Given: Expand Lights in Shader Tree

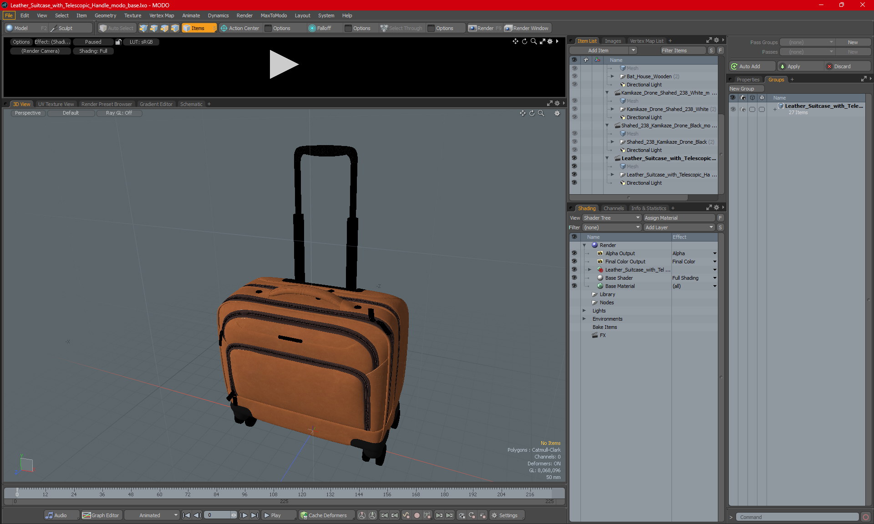Looking at the screenshot, I should (584, 311).
